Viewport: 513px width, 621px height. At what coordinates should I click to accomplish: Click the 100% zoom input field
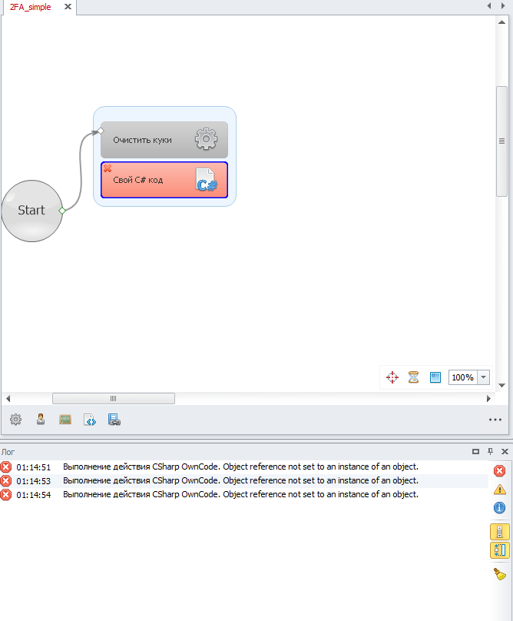tap(463, 377)
